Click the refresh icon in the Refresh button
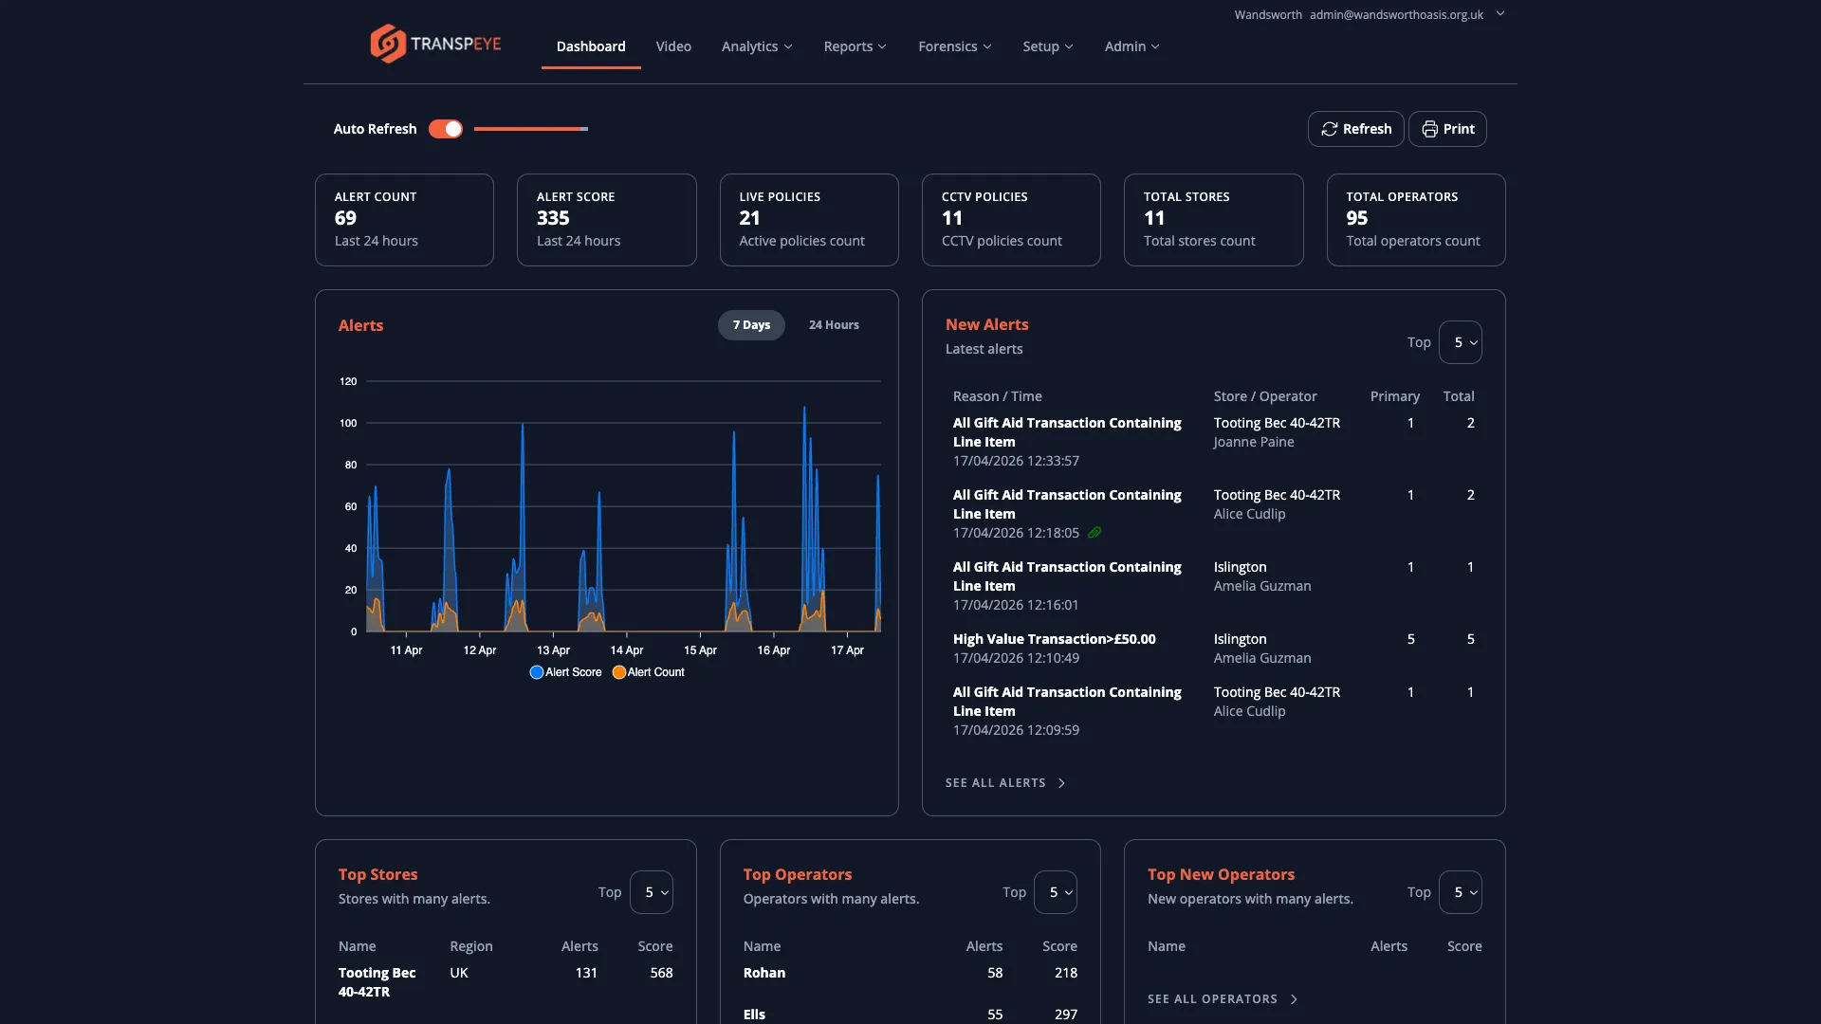The height and width of the screenshot is (1024, 1821). [1330, 128]
